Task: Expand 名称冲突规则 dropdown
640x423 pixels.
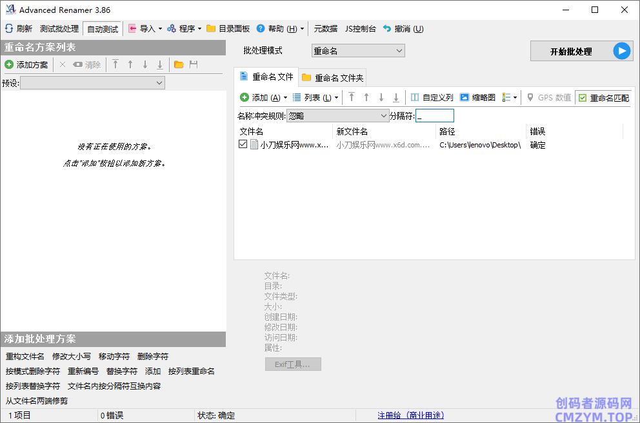Action: coord(337,116)
